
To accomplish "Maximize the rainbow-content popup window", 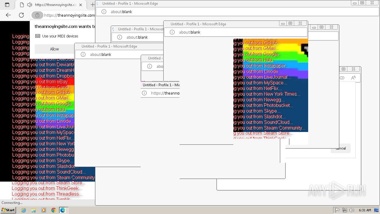I will (x=290, y=23).
